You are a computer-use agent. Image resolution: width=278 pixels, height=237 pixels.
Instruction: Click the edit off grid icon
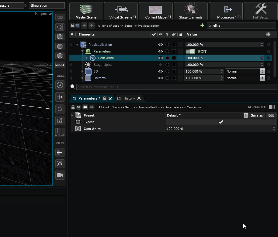pos(60,132)
